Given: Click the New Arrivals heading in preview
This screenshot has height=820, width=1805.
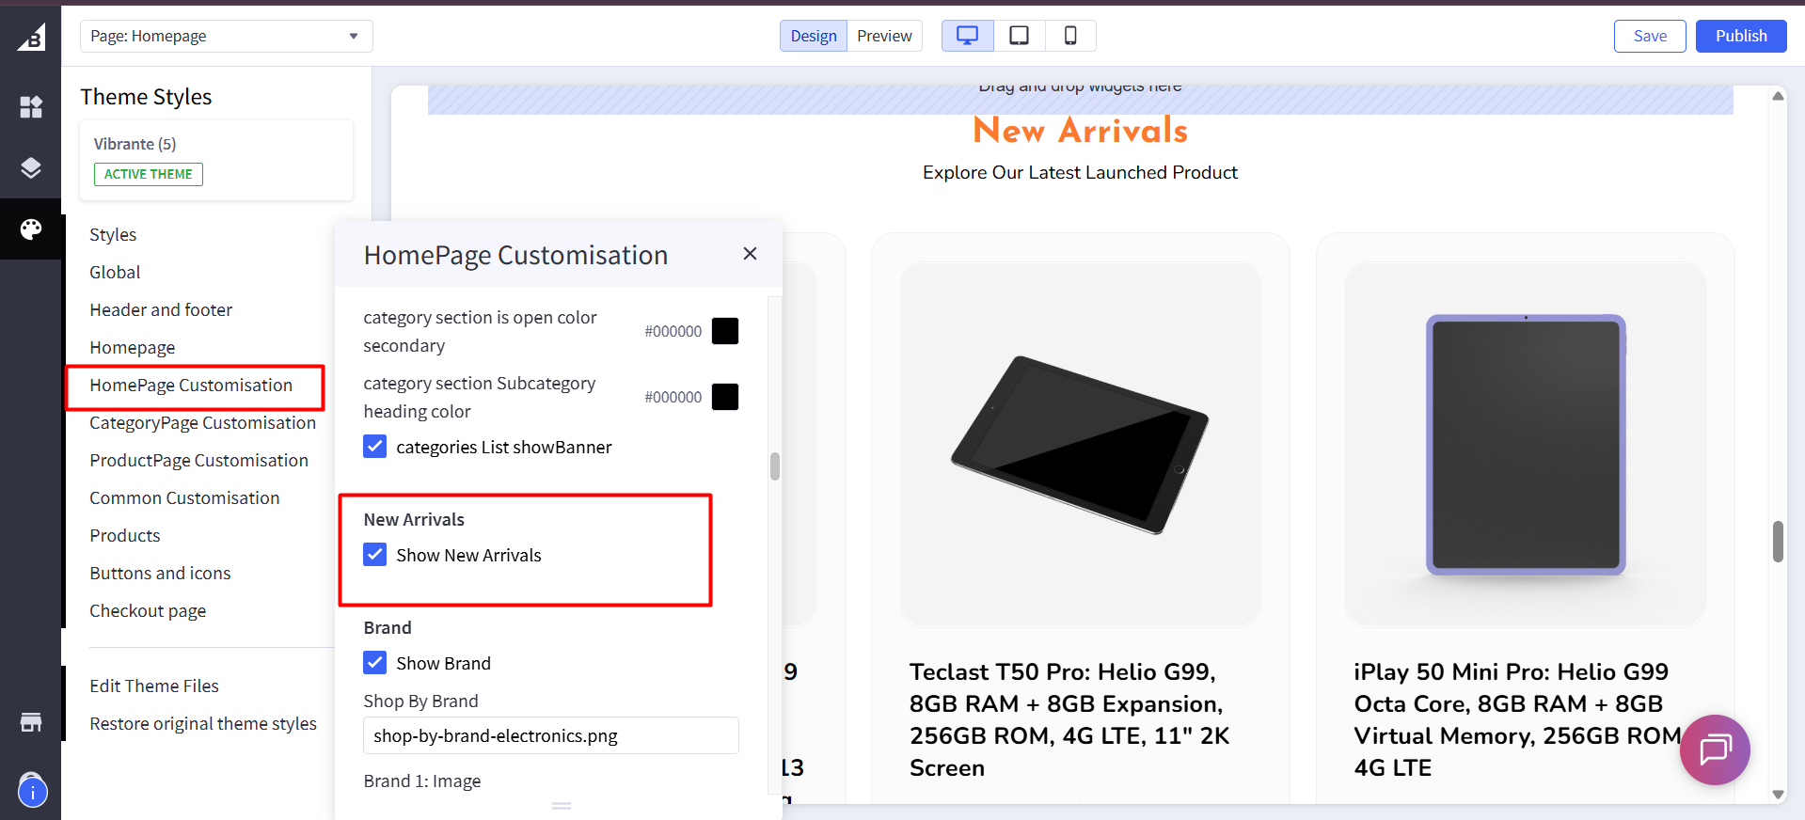Looking at the screenshot, I should click(x=1081, y=131).
